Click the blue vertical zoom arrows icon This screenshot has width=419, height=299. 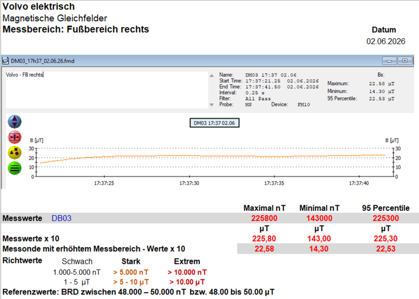point(14,122)
